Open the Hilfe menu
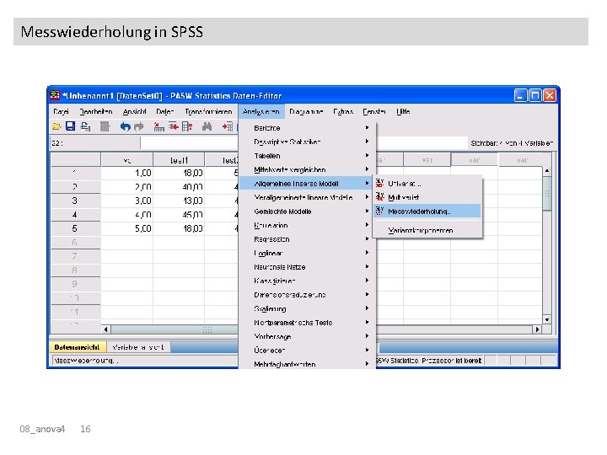Screen dimensions: 607x455 (x=403, y=111)
